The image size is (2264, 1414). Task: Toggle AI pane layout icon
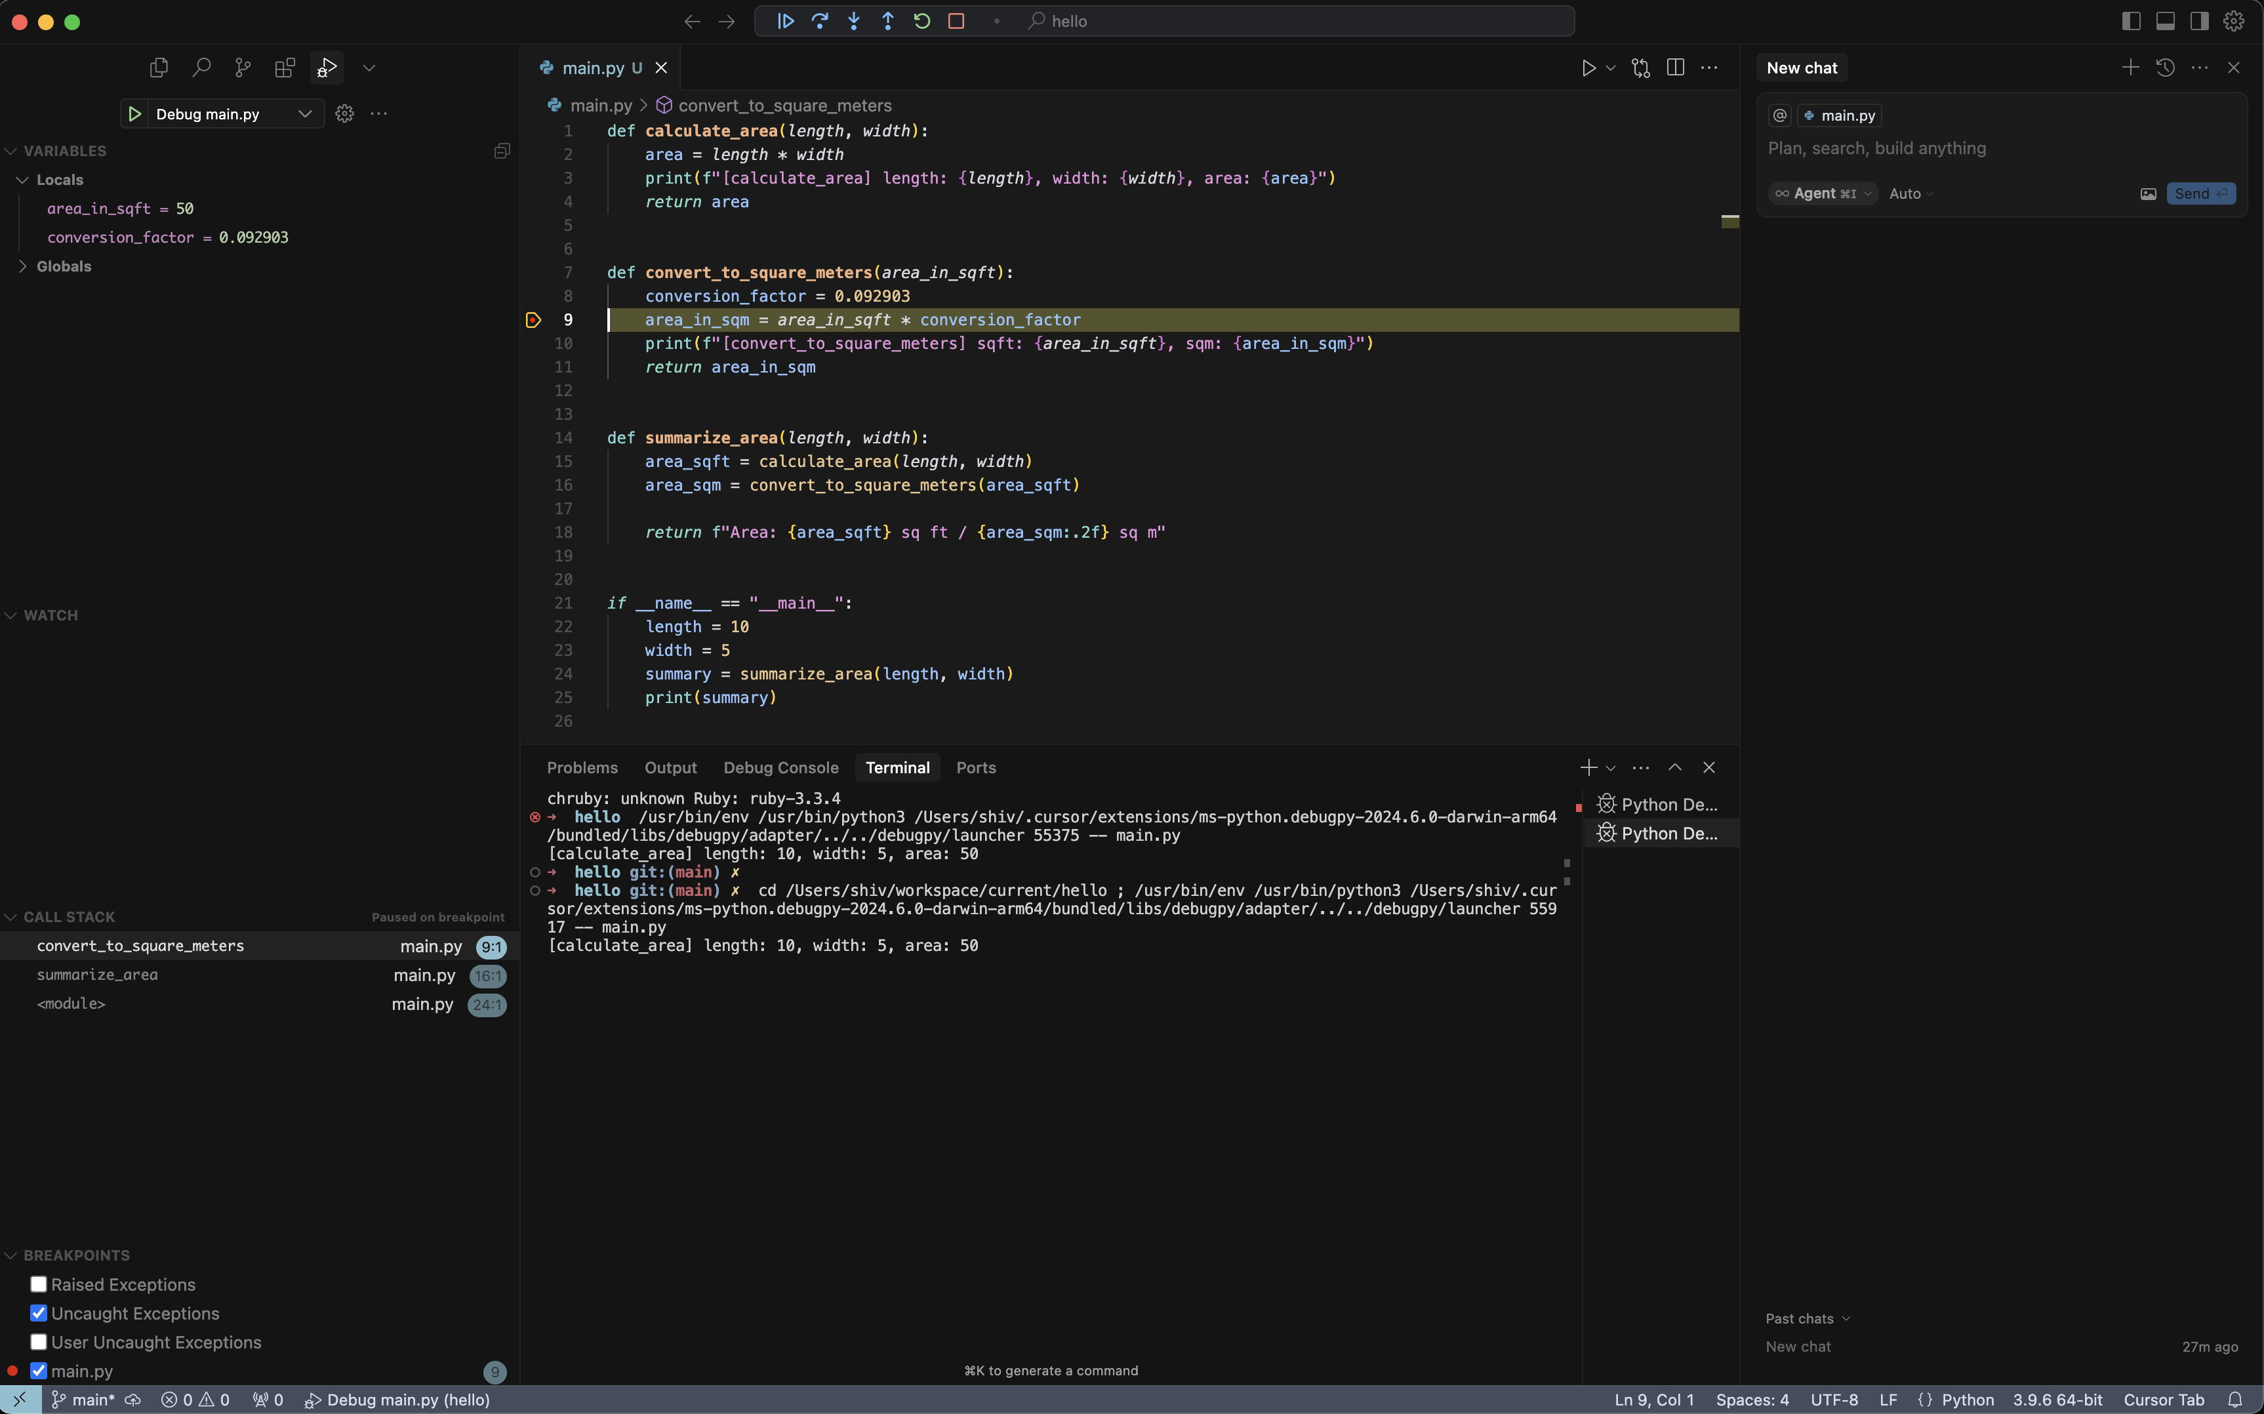pos(2200,20)
